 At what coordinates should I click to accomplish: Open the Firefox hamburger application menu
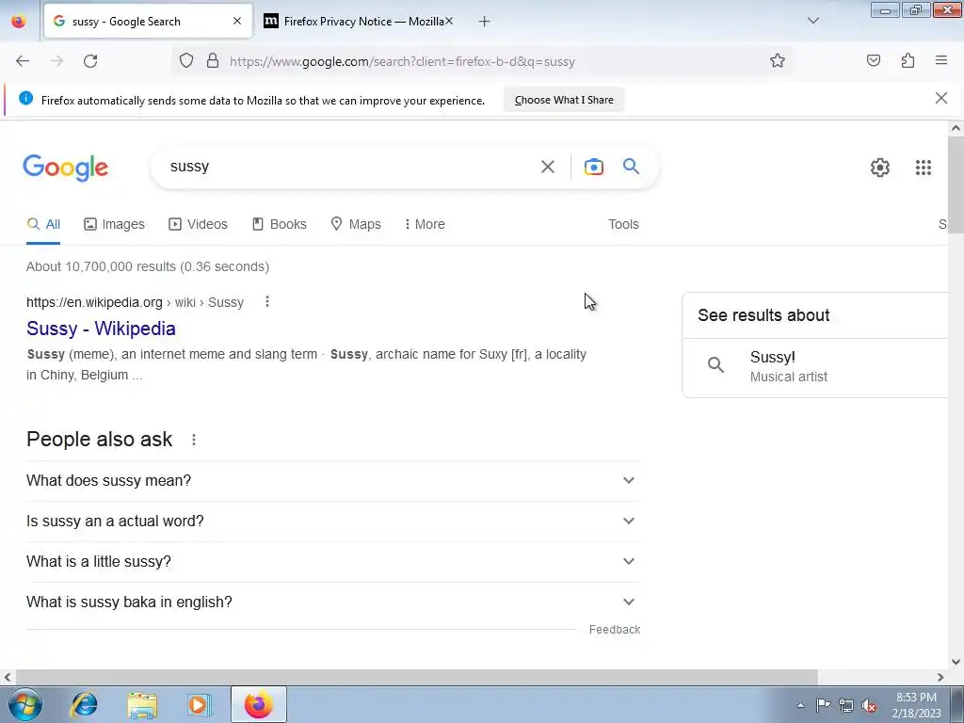coord(941,60)
